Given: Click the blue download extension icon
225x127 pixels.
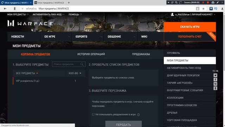Looking at the screenshot, I should tap(211, 8).
